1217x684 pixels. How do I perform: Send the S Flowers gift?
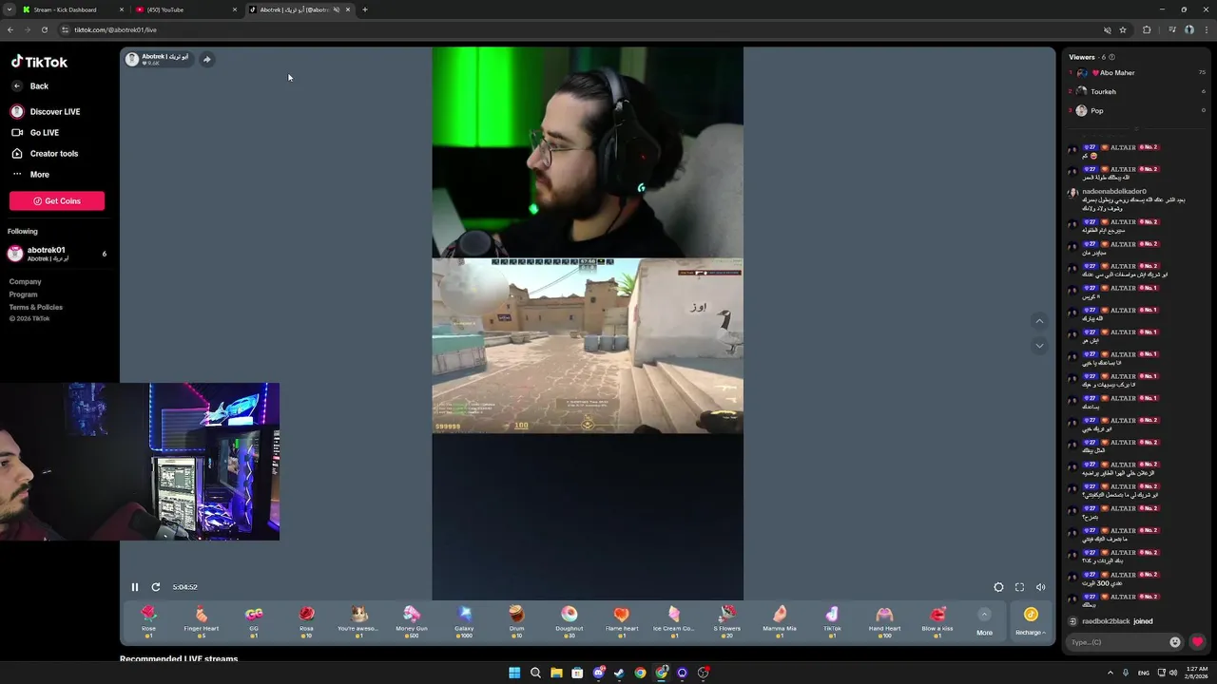click(x=726, y=620)
